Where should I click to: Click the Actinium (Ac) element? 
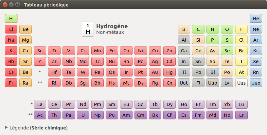click(40, 115)
